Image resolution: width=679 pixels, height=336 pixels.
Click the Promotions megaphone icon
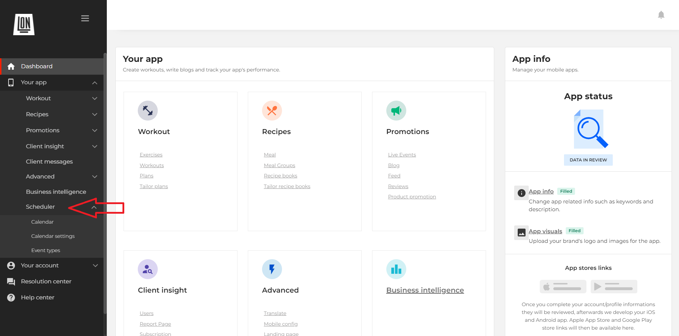pyautogui.click(x=396, y=111)
